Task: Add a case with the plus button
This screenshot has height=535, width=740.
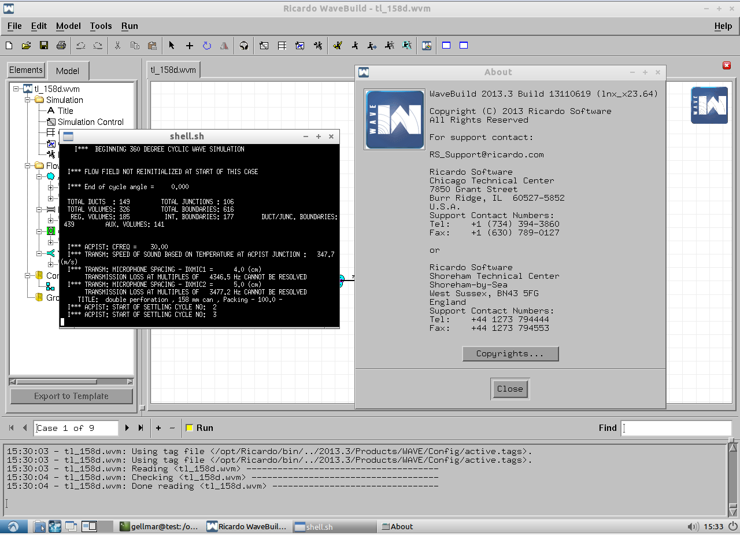Action: (158, 428)
